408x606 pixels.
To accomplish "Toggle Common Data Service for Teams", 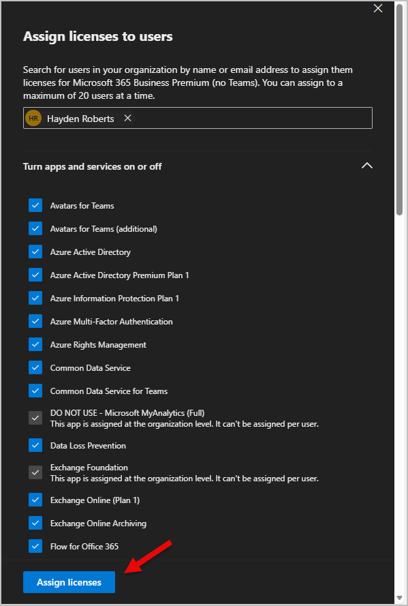I will (x=35, y=391).
